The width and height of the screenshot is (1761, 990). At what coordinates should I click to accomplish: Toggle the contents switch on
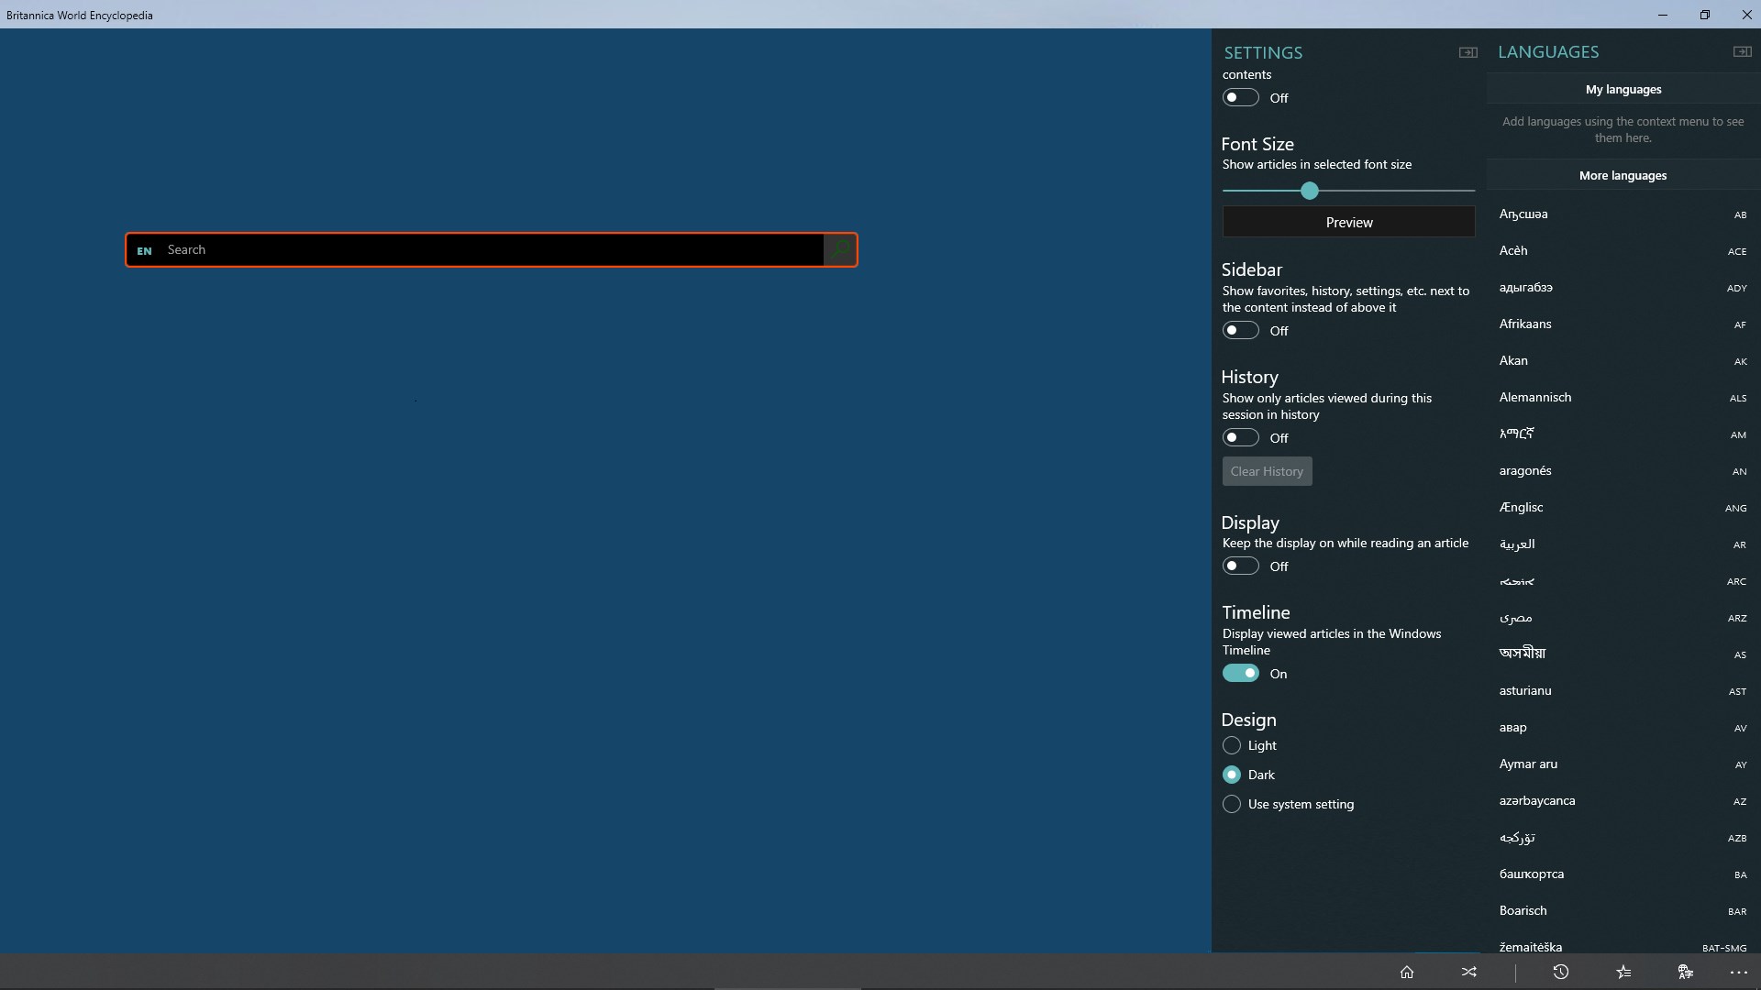1240,97
